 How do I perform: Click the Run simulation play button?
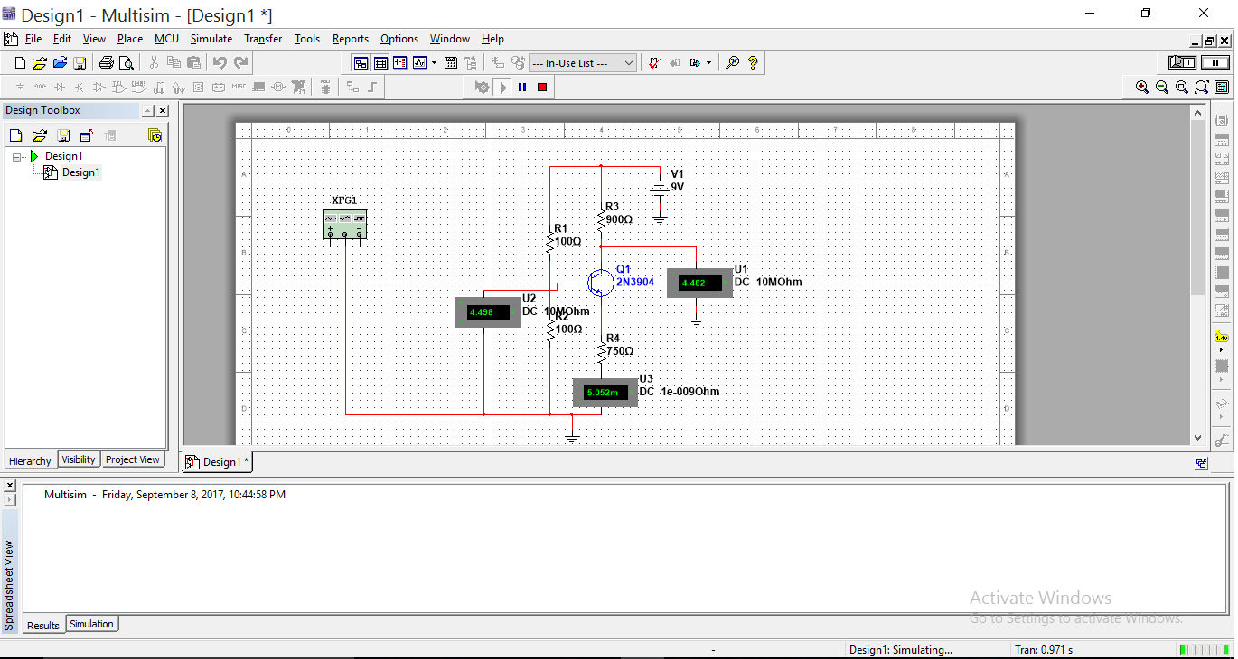(504, 88)
